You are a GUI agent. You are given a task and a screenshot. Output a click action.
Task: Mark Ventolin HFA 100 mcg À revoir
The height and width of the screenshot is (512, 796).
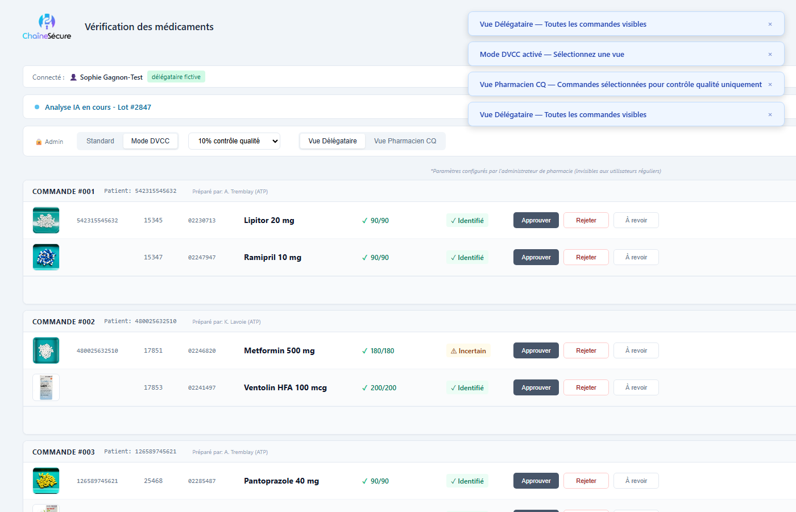[636, 387]
